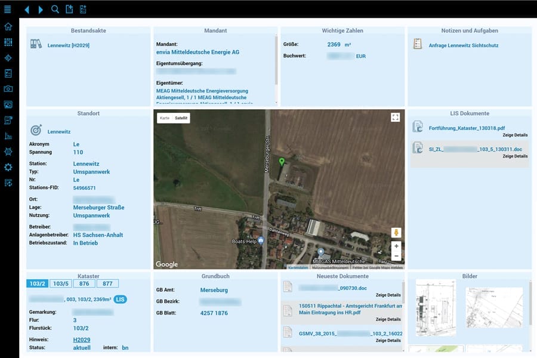This screenshot has height=358, width=537.
Task: Switch map to Satellit view
Action: (x=181, y=118)
